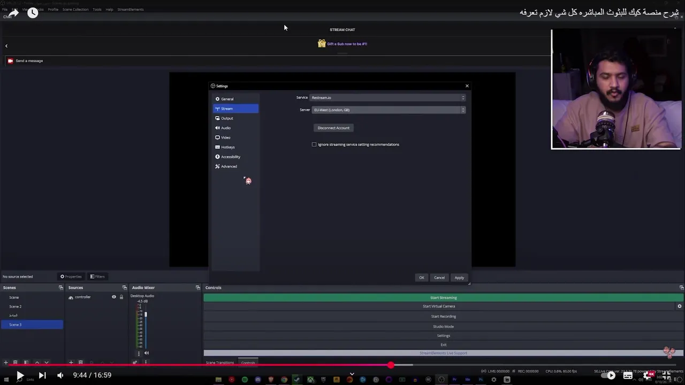Open Advanced settings category
685x385 pixels.
click(x=235, y=166)
